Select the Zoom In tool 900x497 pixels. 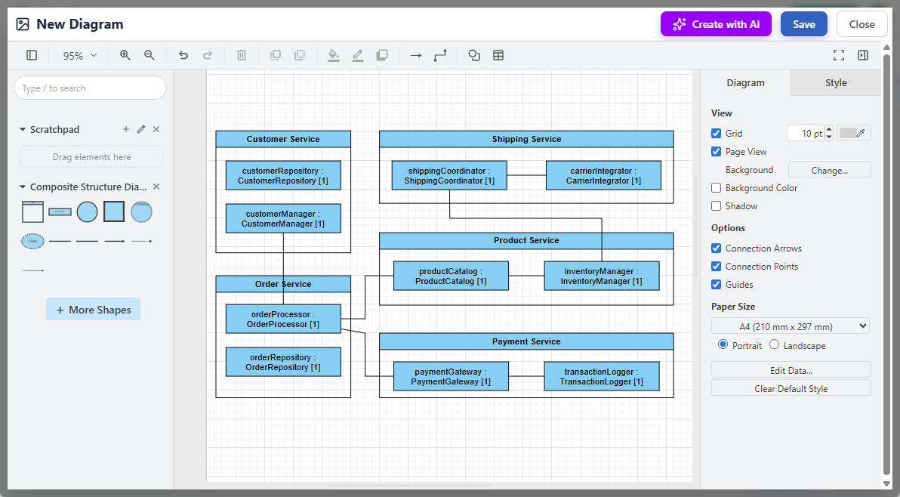[125, 55]
